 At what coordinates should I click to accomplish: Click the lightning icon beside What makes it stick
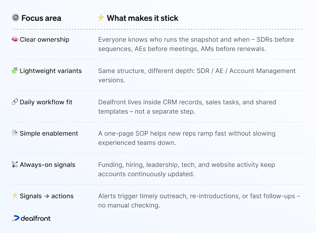101,18
